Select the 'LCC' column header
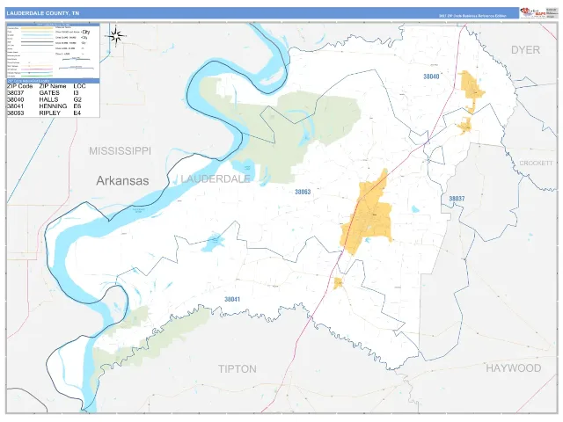Viewport: 563px width, 422px height. (x=79, y=86)
